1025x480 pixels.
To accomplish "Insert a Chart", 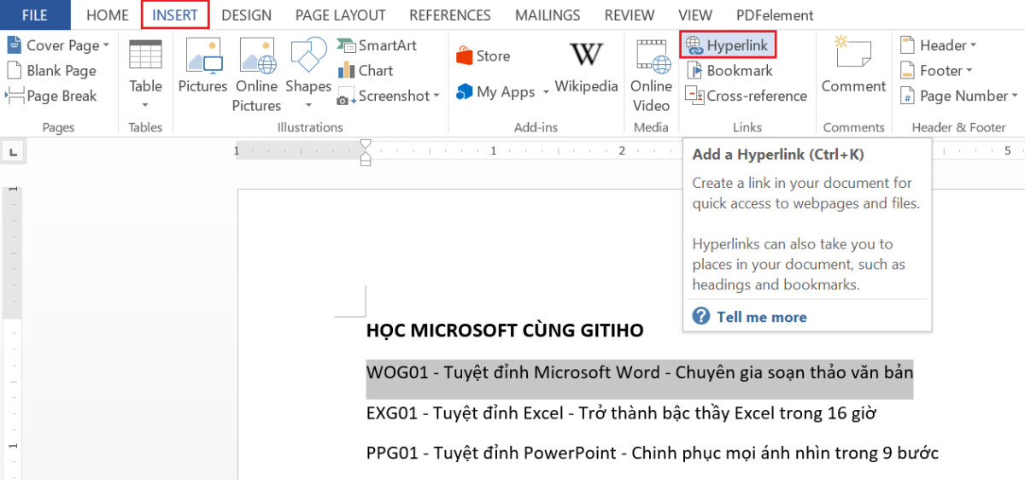I will click(x=366, y=71).
